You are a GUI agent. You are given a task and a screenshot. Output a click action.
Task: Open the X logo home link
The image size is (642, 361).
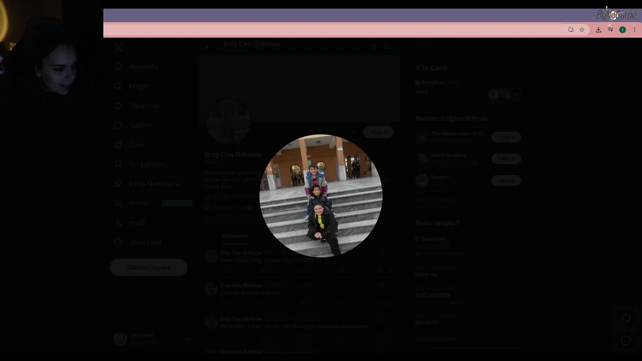pyautogui.click(x=118, y=47)
